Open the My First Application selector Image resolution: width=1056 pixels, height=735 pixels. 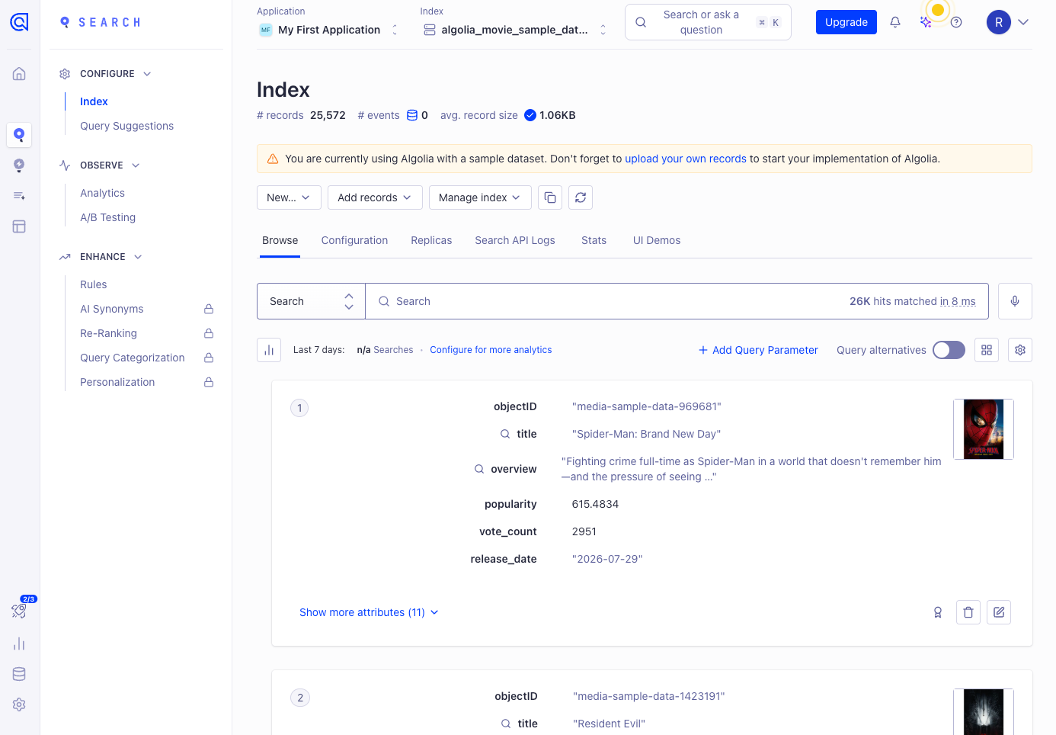point(328,30)
